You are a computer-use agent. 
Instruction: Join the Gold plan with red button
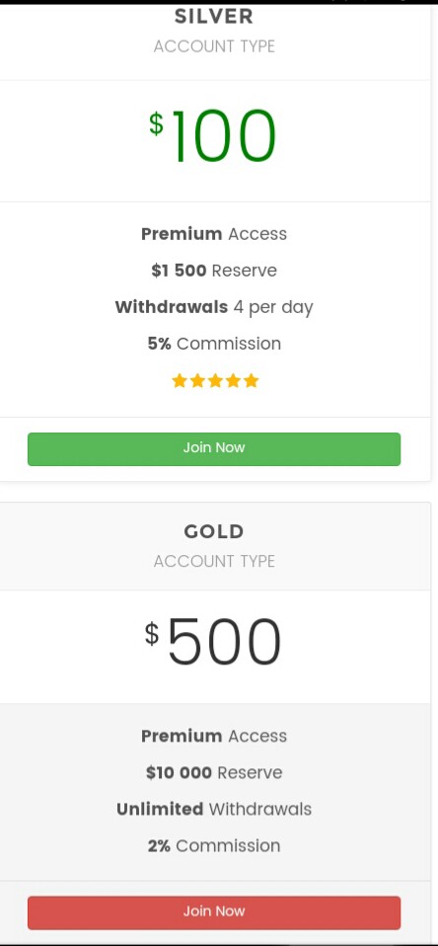point(214,912)
